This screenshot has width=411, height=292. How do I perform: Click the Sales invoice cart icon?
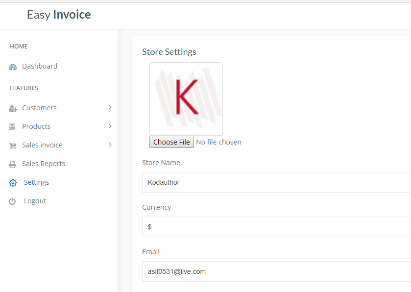pos(12,146)
